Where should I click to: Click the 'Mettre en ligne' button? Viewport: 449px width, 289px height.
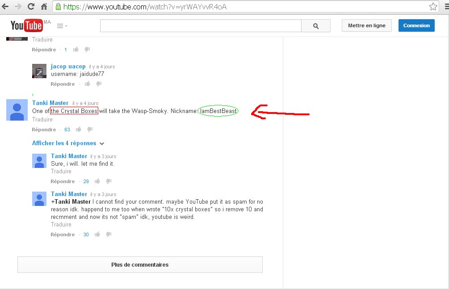[366, 25]
